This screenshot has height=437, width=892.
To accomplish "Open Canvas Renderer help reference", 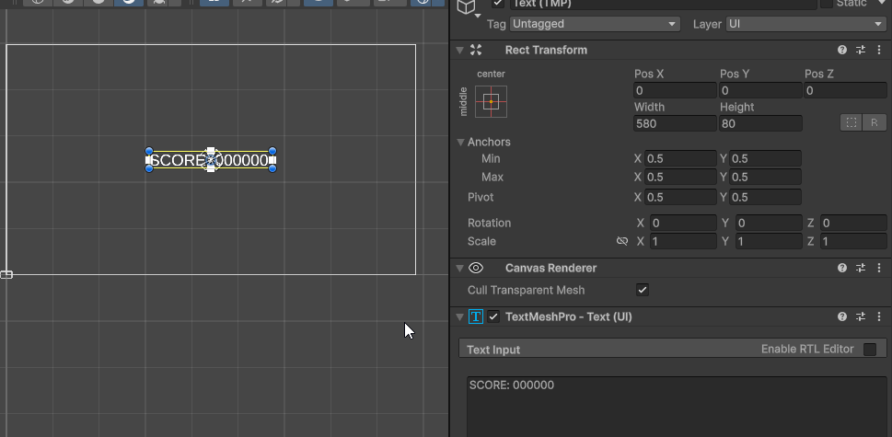I will (x=842, y=268).
